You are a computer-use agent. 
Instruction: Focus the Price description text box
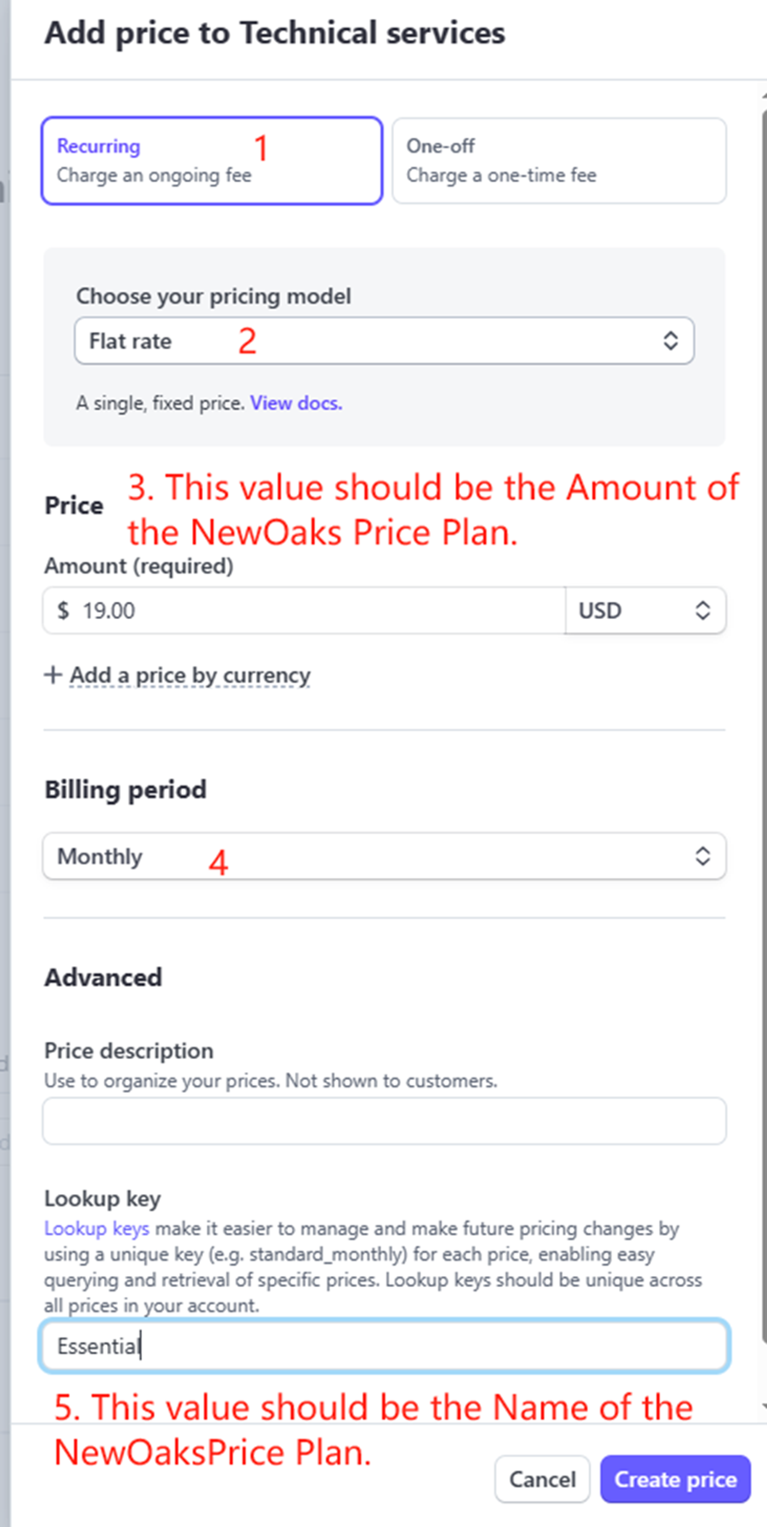click(x=384, y=1121)
